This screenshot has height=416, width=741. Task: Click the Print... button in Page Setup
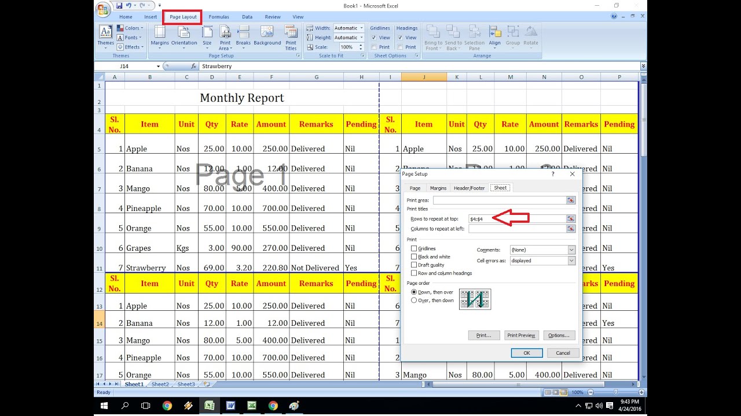point(484,335)
